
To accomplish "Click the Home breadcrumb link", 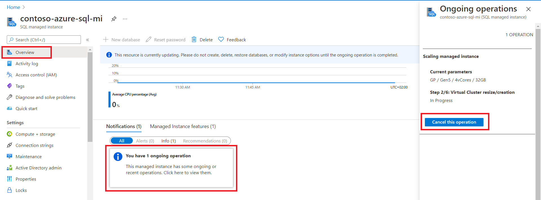I will pos(13,7).
